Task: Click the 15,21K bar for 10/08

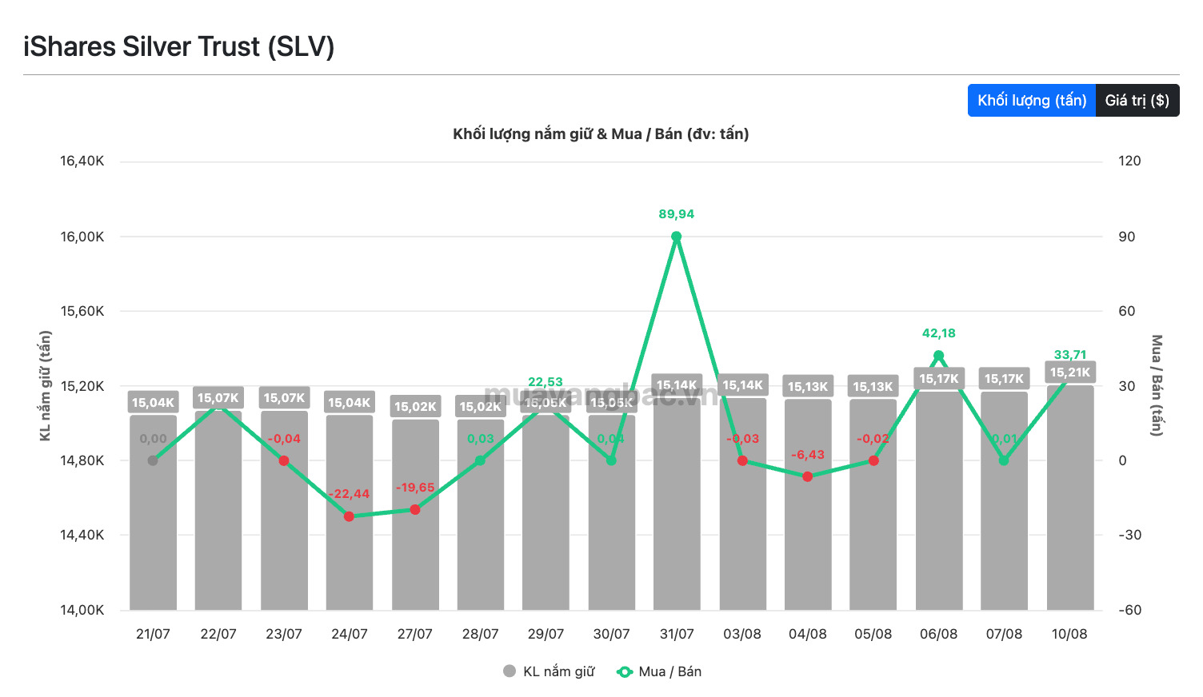Action: click(x=1070, y=498)
